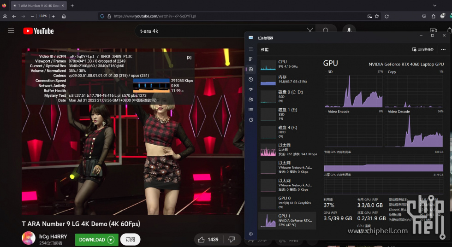
Task: Open Task Manager settings gear
Action: tap(251, 234)
